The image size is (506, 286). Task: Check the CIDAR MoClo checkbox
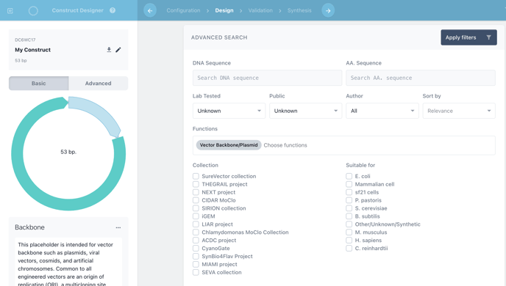pyautogui.click(x=196, y=200)
